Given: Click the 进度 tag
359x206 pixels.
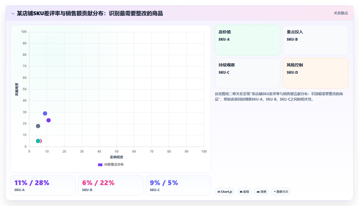Looking at the screenshot, I should [x=261, y=192].
